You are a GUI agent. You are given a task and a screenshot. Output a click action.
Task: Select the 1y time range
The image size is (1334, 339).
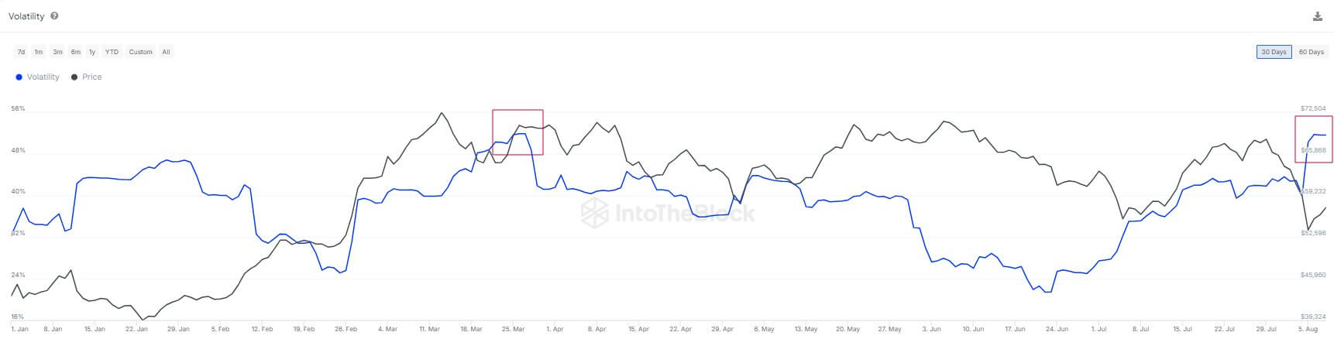(92, 52)
